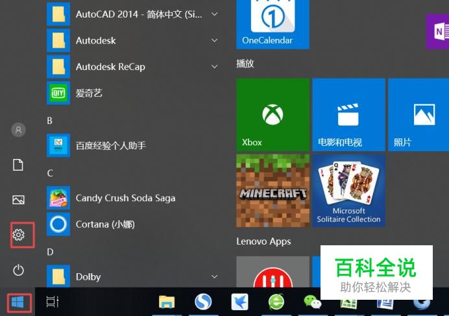Expand the AutoCAD 2014 folder chevron
The height and width of the screenshot is (316, 449).
tap(214, 14)
